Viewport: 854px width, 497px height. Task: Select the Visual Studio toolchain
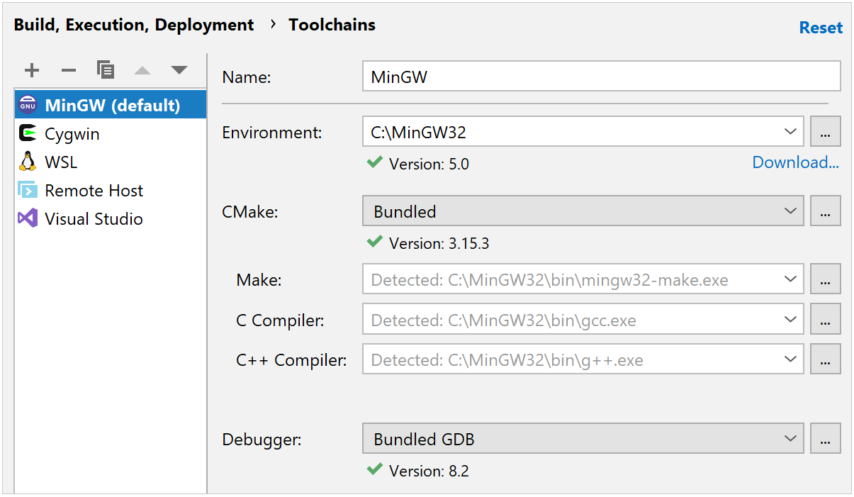[x=111, y=218]
